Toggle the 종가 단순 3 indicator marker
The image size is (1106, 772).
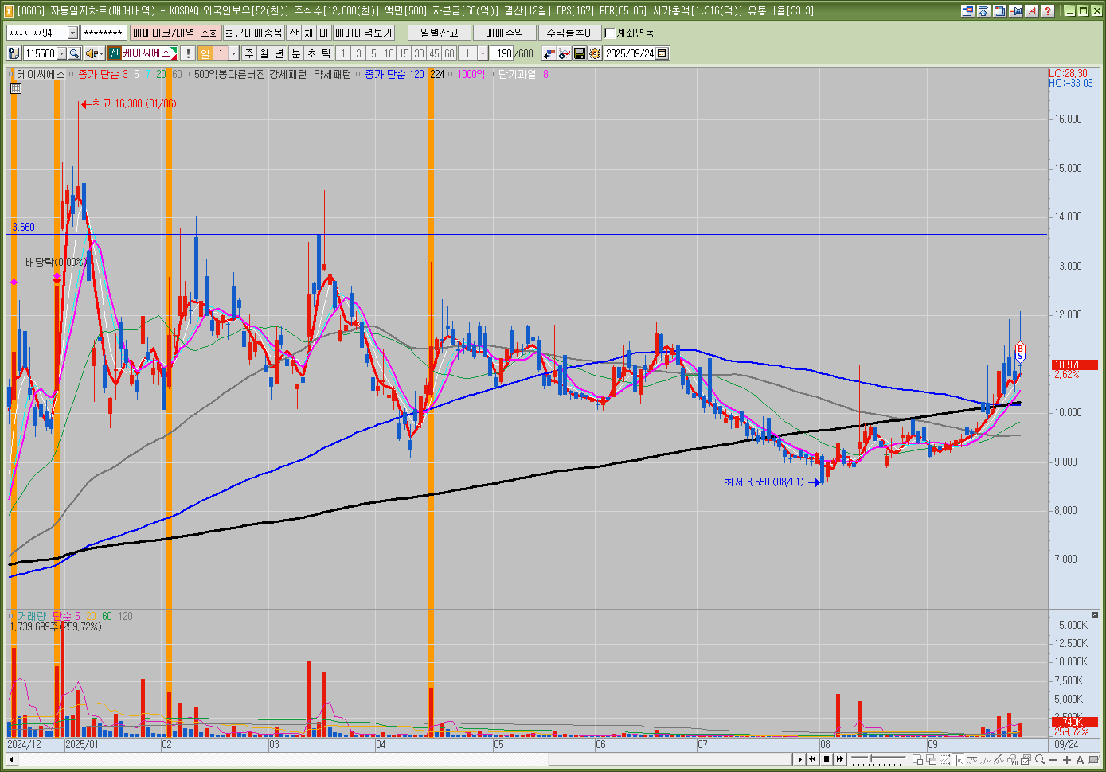(x=72, y=74)
